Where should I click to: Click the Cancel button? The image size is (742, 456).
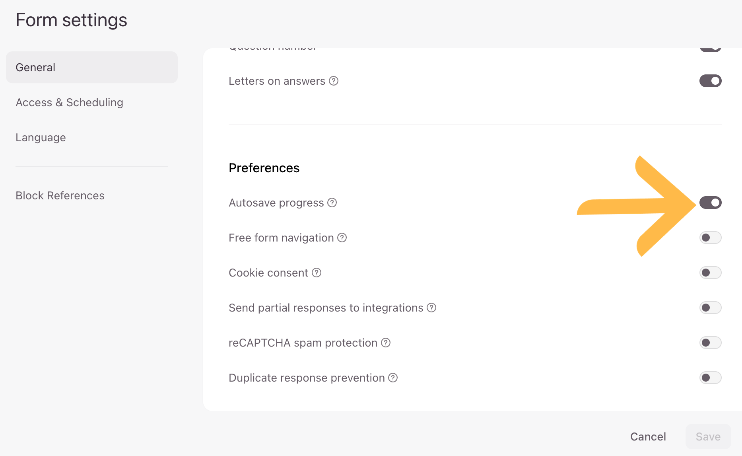(648, 437)
